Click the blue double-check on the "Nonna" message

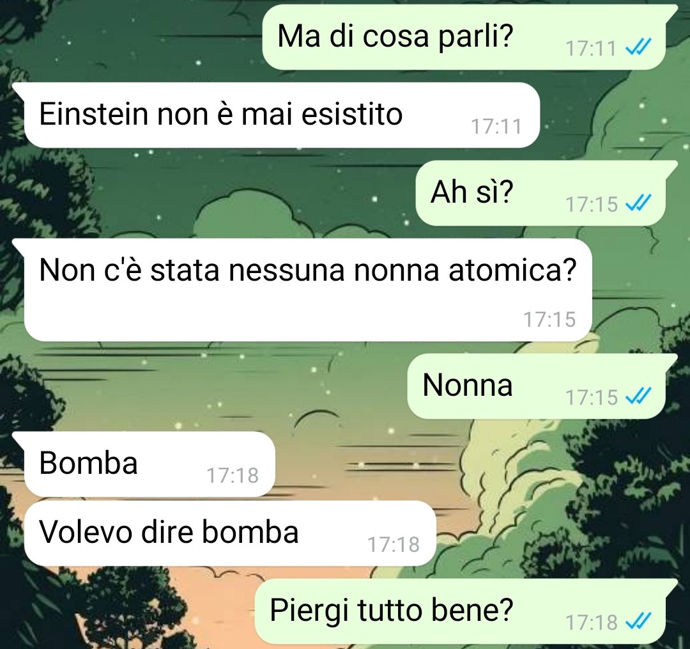pos(638,396)
